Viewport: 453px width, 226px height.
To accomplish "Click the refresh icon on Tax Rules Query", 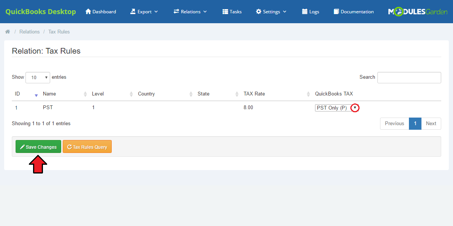I will pos(69,147).
